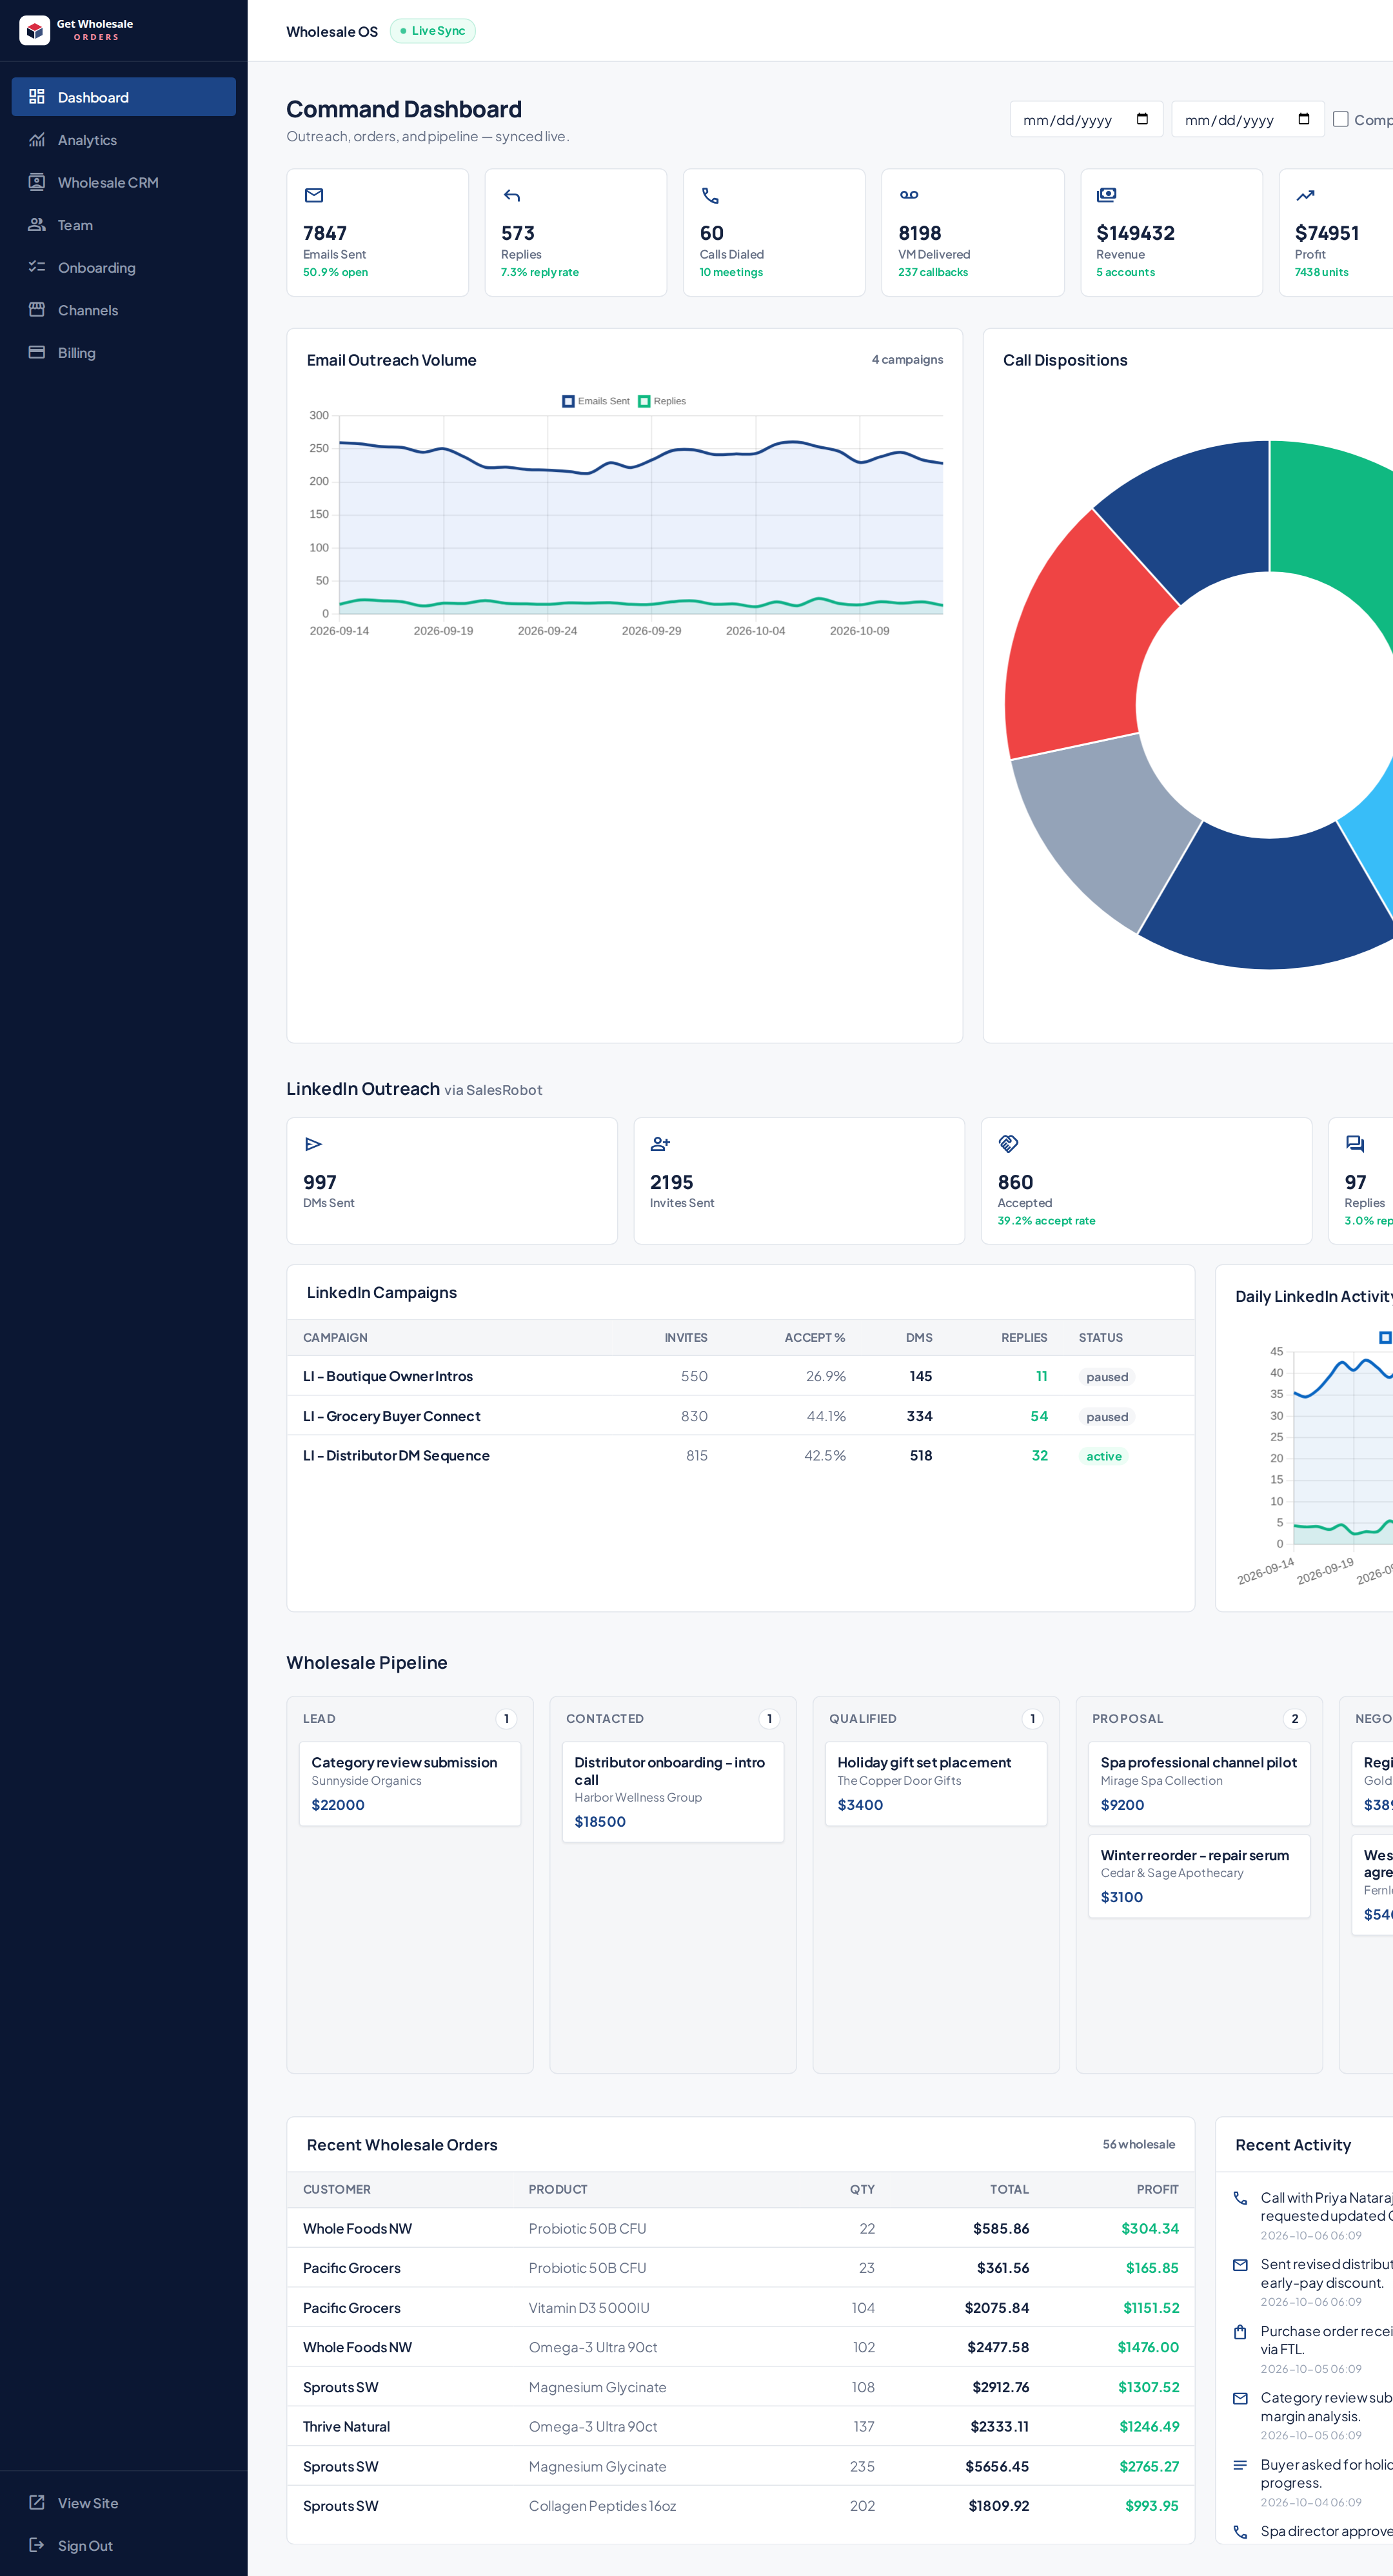Open LI – Distributor DM Sequence campaign
1393x2576 pixels.
pos(740,1456)
